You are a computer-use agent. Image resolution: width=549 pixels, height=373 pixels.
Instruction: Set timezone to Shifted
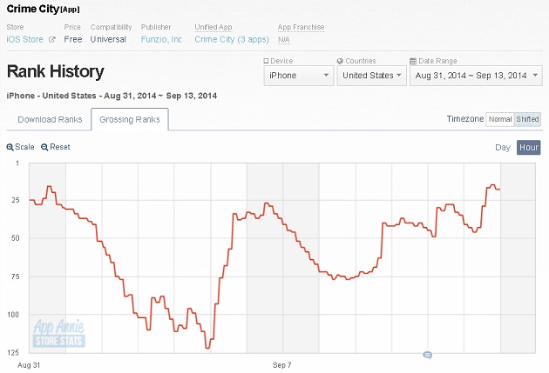click(x=527, y=119)
